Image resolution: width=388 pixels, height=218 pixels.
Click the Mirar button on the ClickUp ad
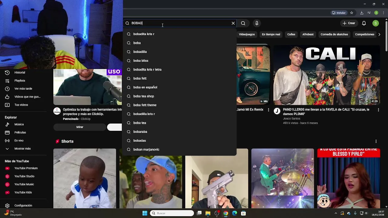[80, 127]
